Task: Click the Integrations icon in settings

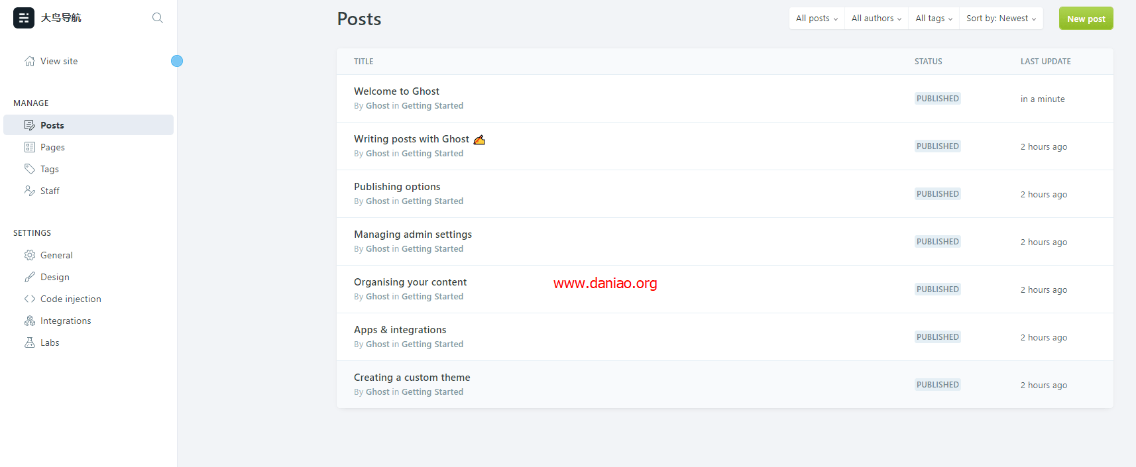Action: [x=30, y=321]
